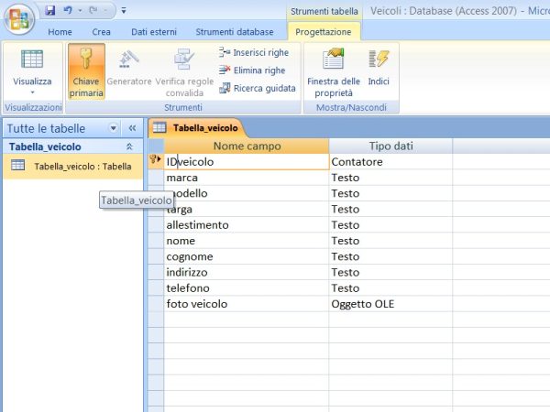Switch to the Home ribbon tab

(x=60, y=32)
